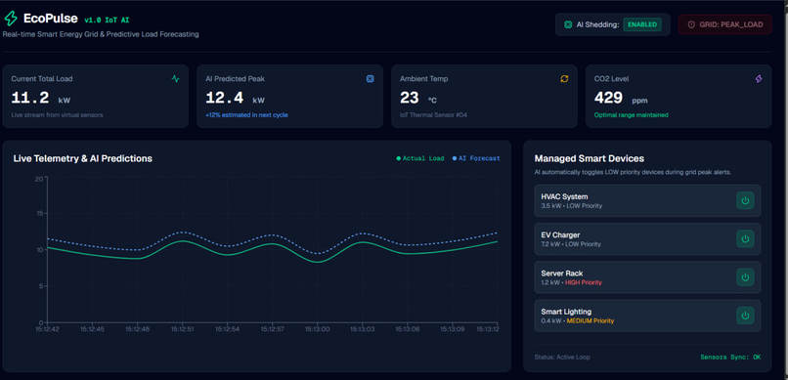788x380 pixels.
Task: Click 'Live stream from virtual sensors' text
Action: [57, 115]
